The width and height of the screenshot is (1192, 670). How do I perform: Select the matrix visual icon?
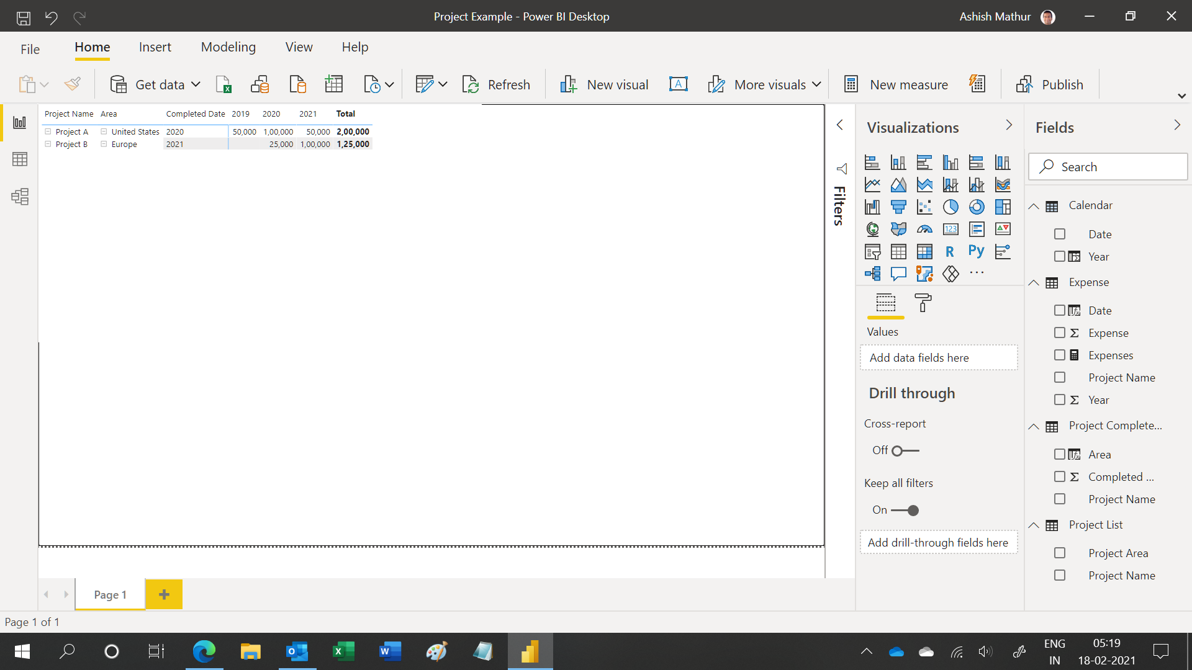924,251
